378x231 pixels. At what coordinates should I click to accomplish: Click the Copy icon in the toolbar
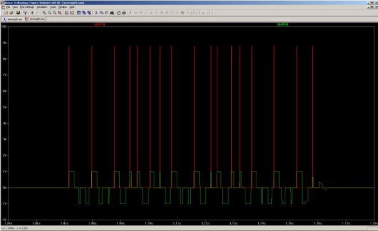pyautogui.click(x=102, y=13)
